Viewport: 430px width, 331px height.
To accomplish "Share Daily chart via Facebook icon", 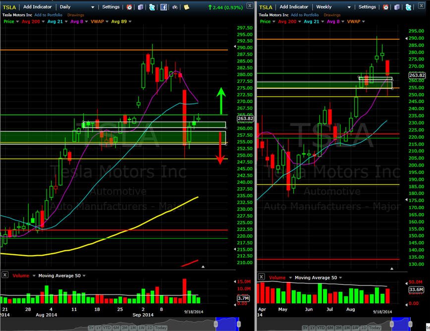I will [163, 7].
